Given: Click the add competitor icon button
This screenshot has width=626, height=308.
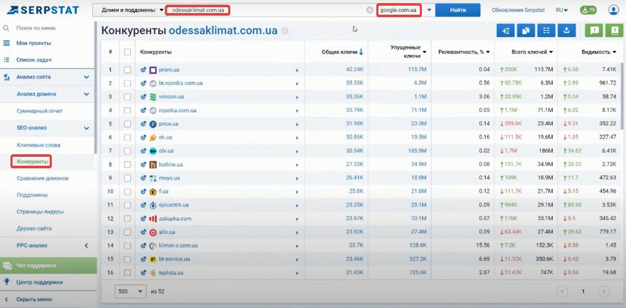Looking at the screenshot, I should click(506, 30).
